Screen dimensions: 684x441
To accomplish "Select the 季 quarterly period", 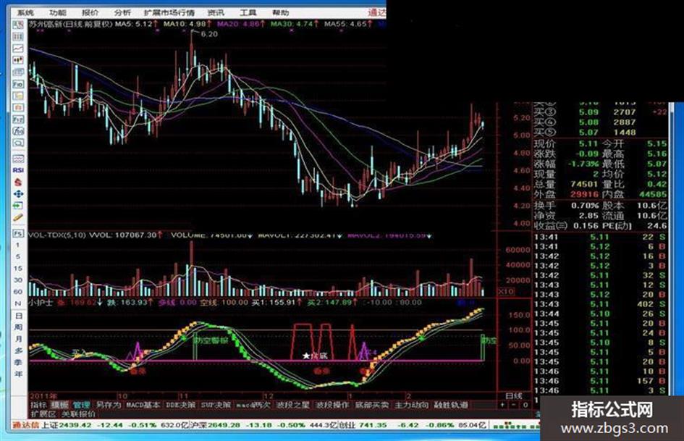I will [18, 363].
